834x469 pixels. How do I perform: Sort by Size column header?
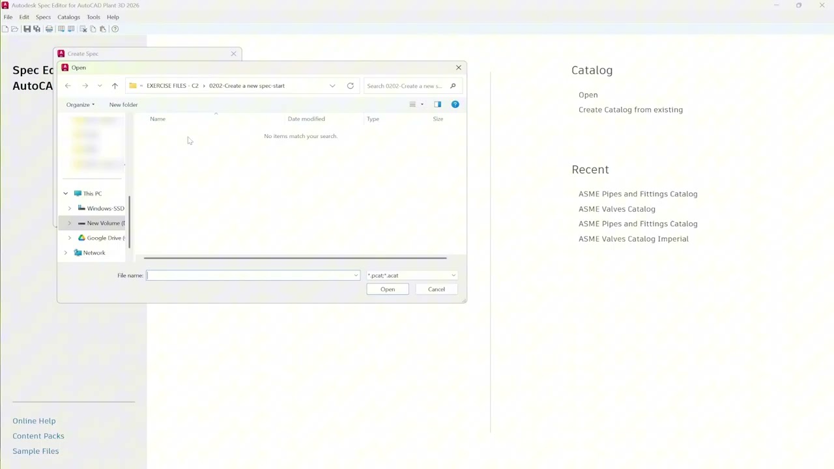point(438,119)
